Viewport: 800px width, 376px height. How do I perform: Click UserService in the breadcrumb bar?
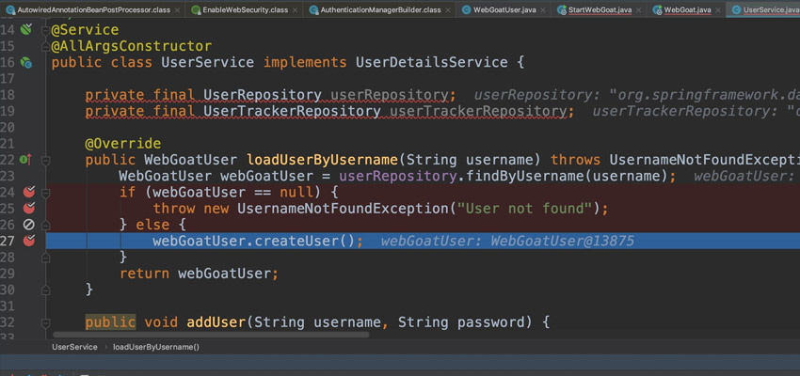coord(74,347)
